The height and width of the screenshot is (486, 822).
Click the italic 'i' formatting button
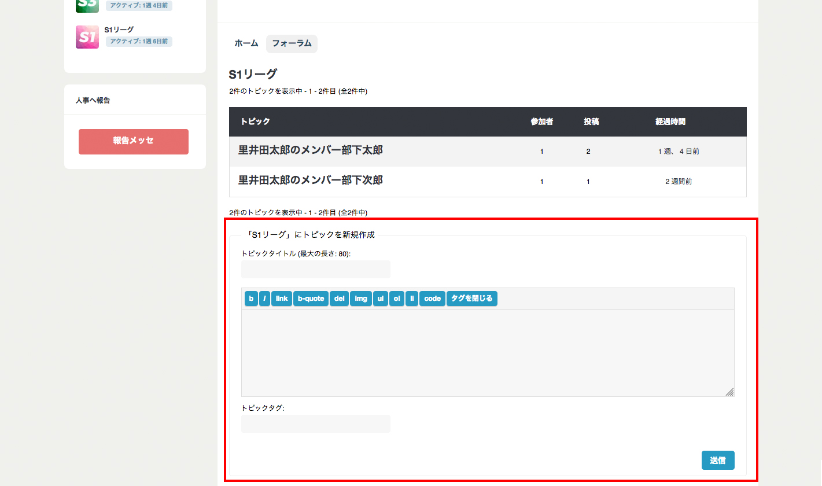[x=264, y=299]
